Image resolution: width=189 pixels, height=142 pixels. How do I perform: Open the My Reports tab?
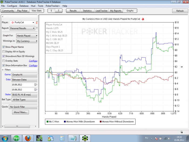[116, 11]
